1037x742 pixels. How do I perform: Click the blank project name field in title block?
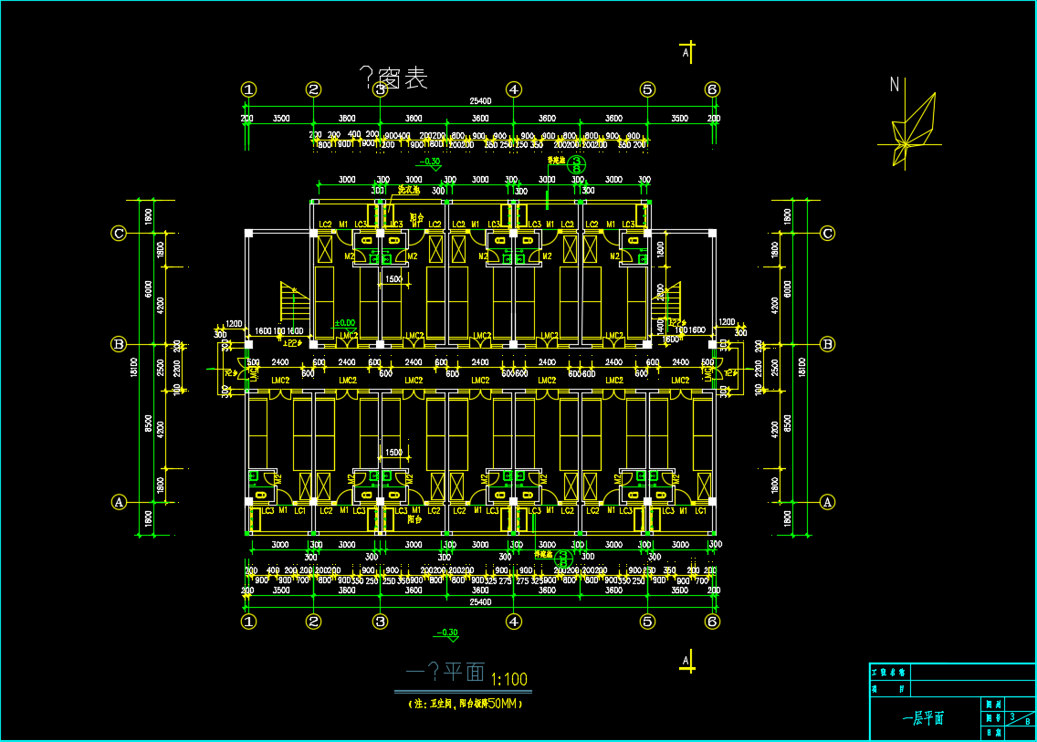tap(973, 673)
